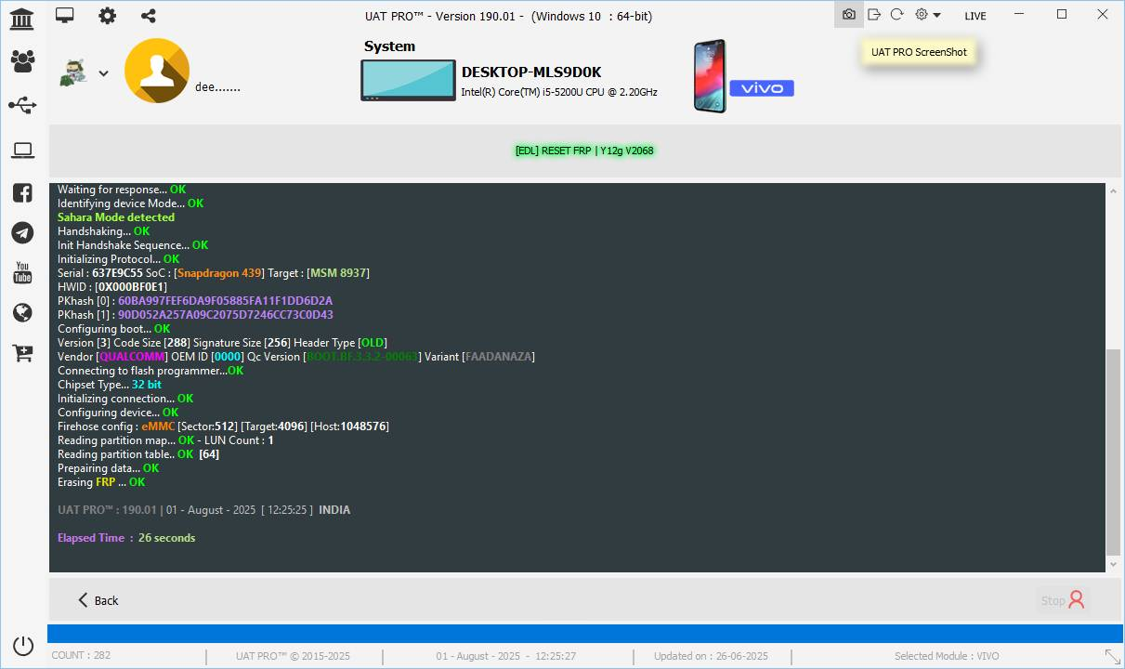
Task: Open the gear settings in top-left toolbar
Action: (108, 16)
